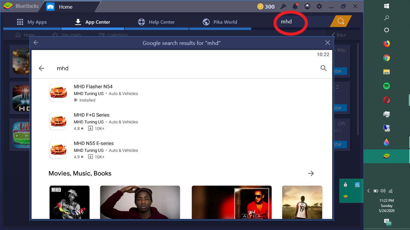Open thumbnail of man in red beanie
This screenshot has height=230, width=410.
coord(140,202)
